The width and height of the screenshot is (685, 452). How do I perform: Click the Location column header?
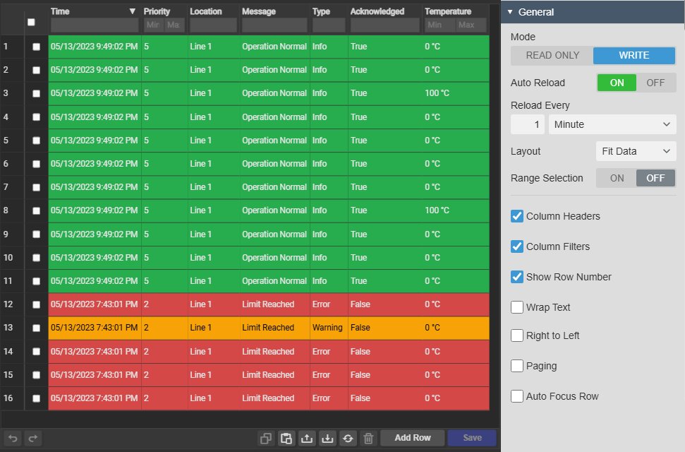(206, 11)
